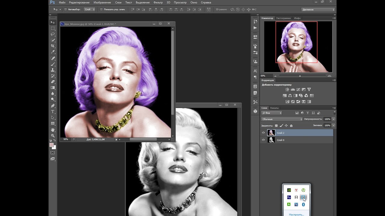
Task: Select the Brush tool
Action: click(53, 64)
